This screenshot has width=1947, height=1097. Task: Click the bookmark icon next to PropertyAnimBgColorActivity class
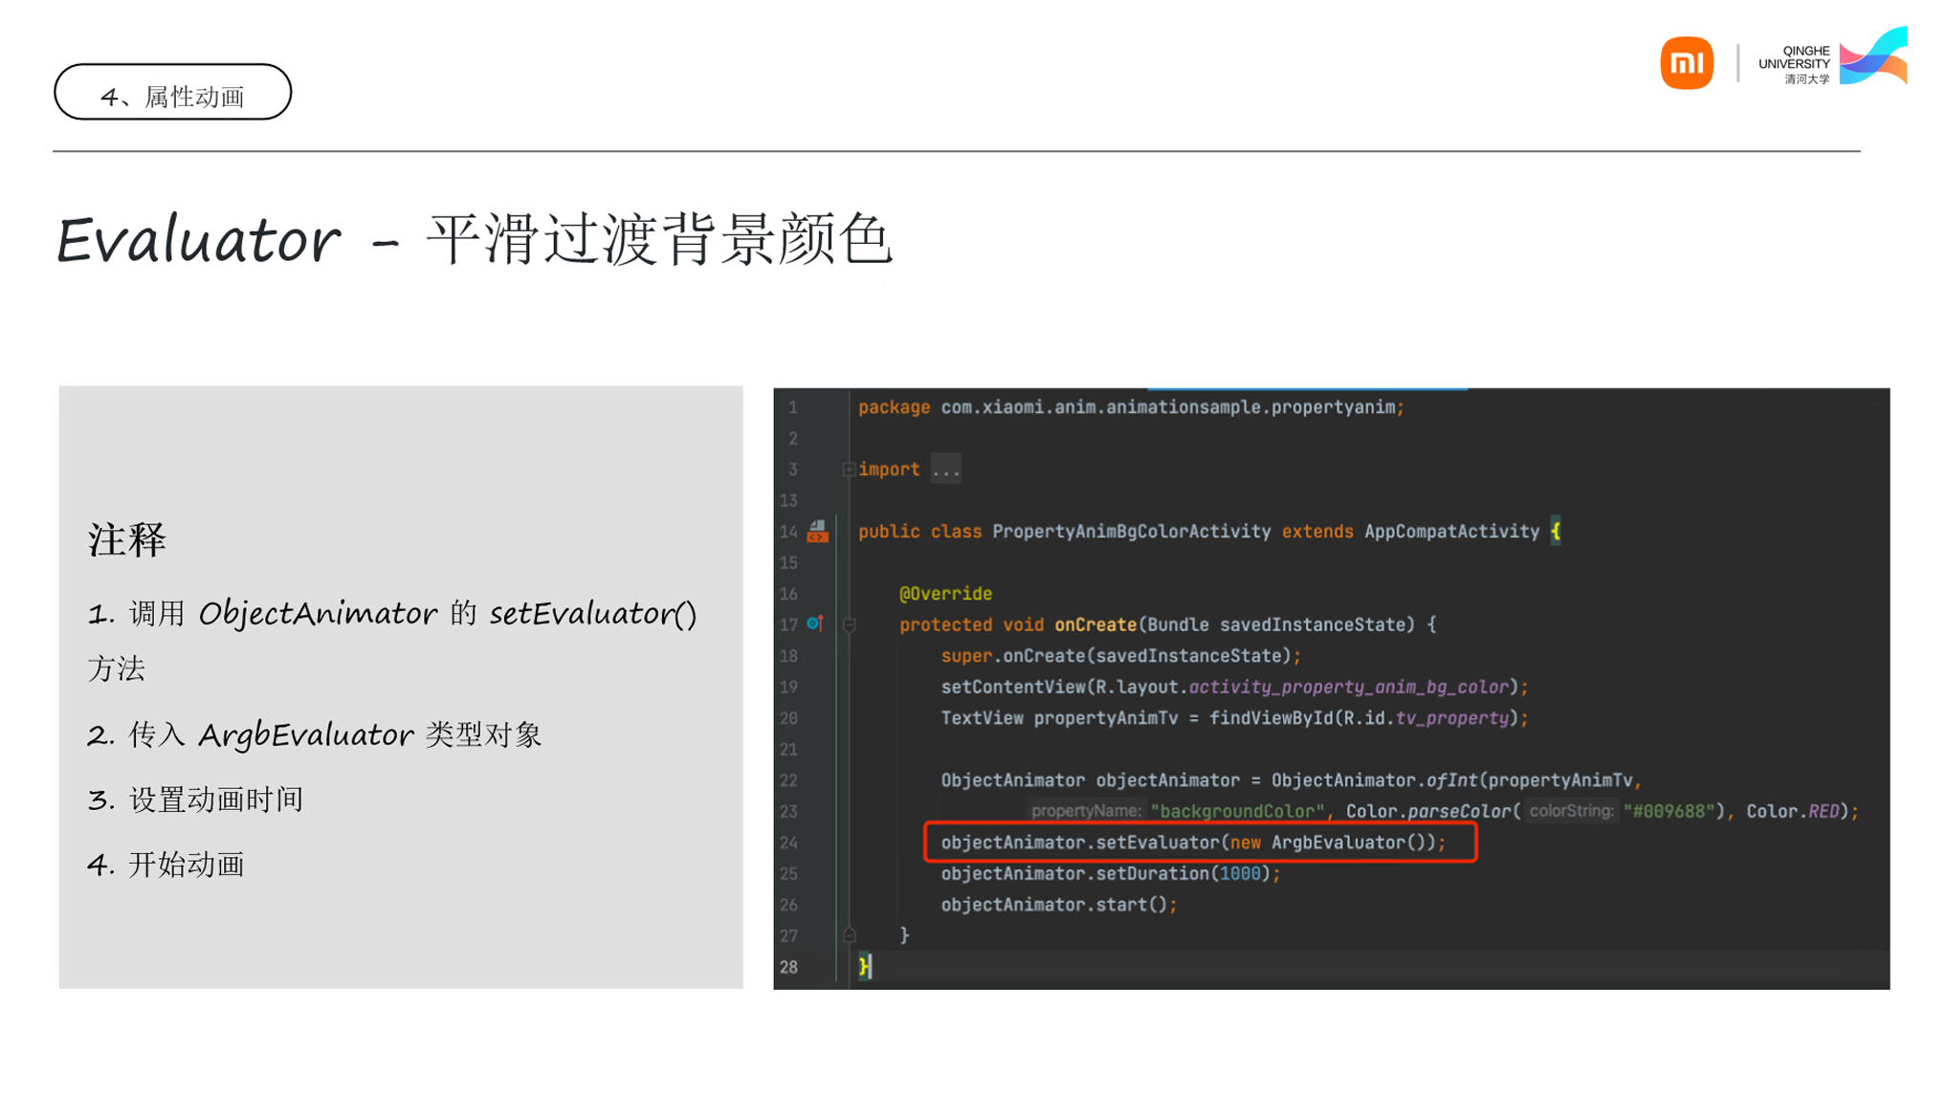pyautogui.click(x=819, y=532)
